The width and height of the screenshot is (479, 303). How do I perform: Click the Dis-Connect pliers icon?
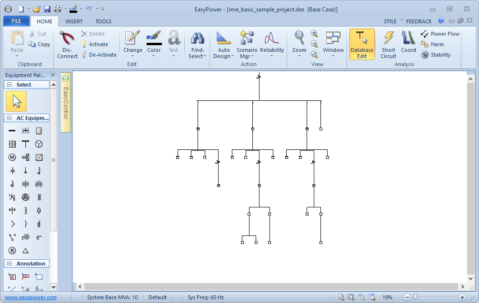point(67,38)
